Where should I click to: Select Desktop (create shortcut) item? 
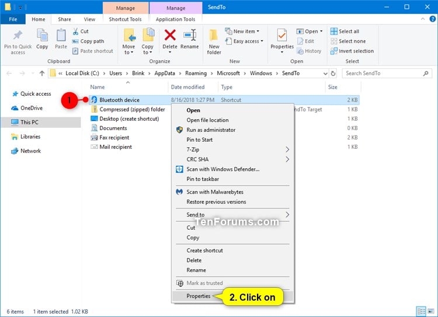tap(129, 119)
